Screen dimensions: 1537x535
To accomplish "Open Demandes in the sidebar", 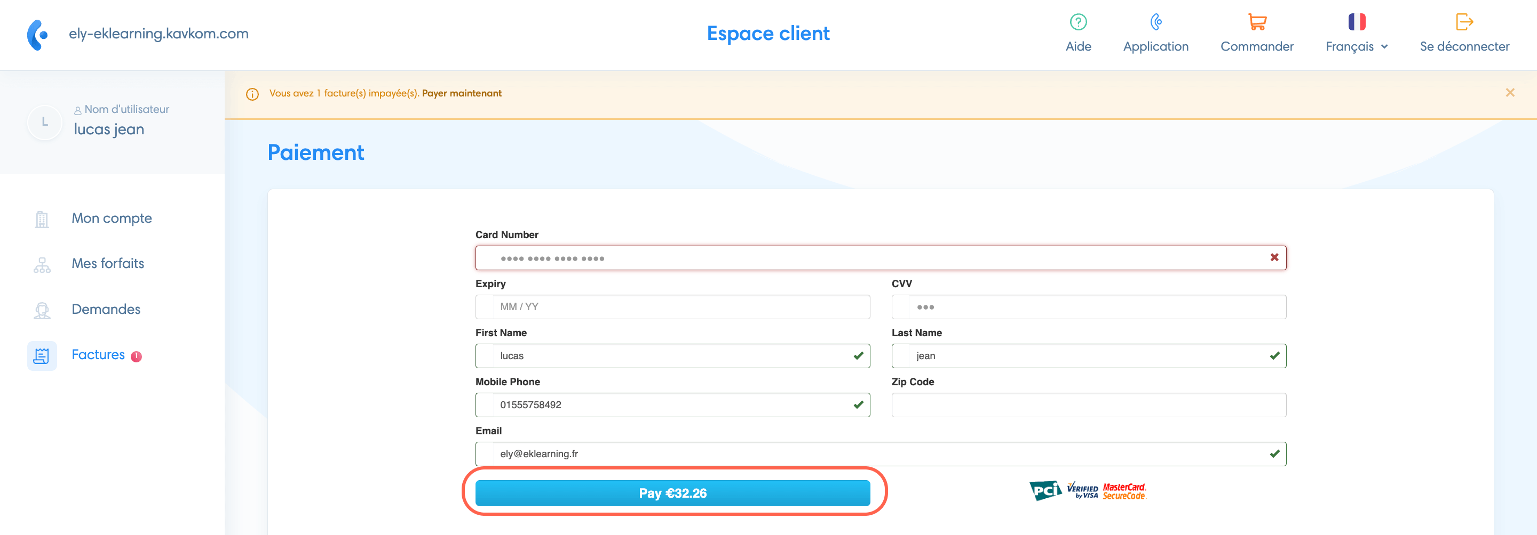I will click(x=106, y=309).
